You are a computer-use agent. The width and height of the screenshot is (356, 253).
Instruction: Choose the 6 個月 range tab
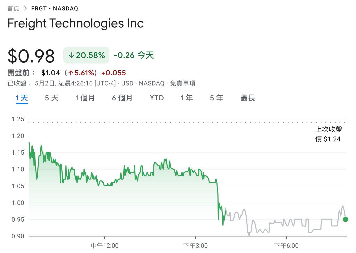coord(122,98)
